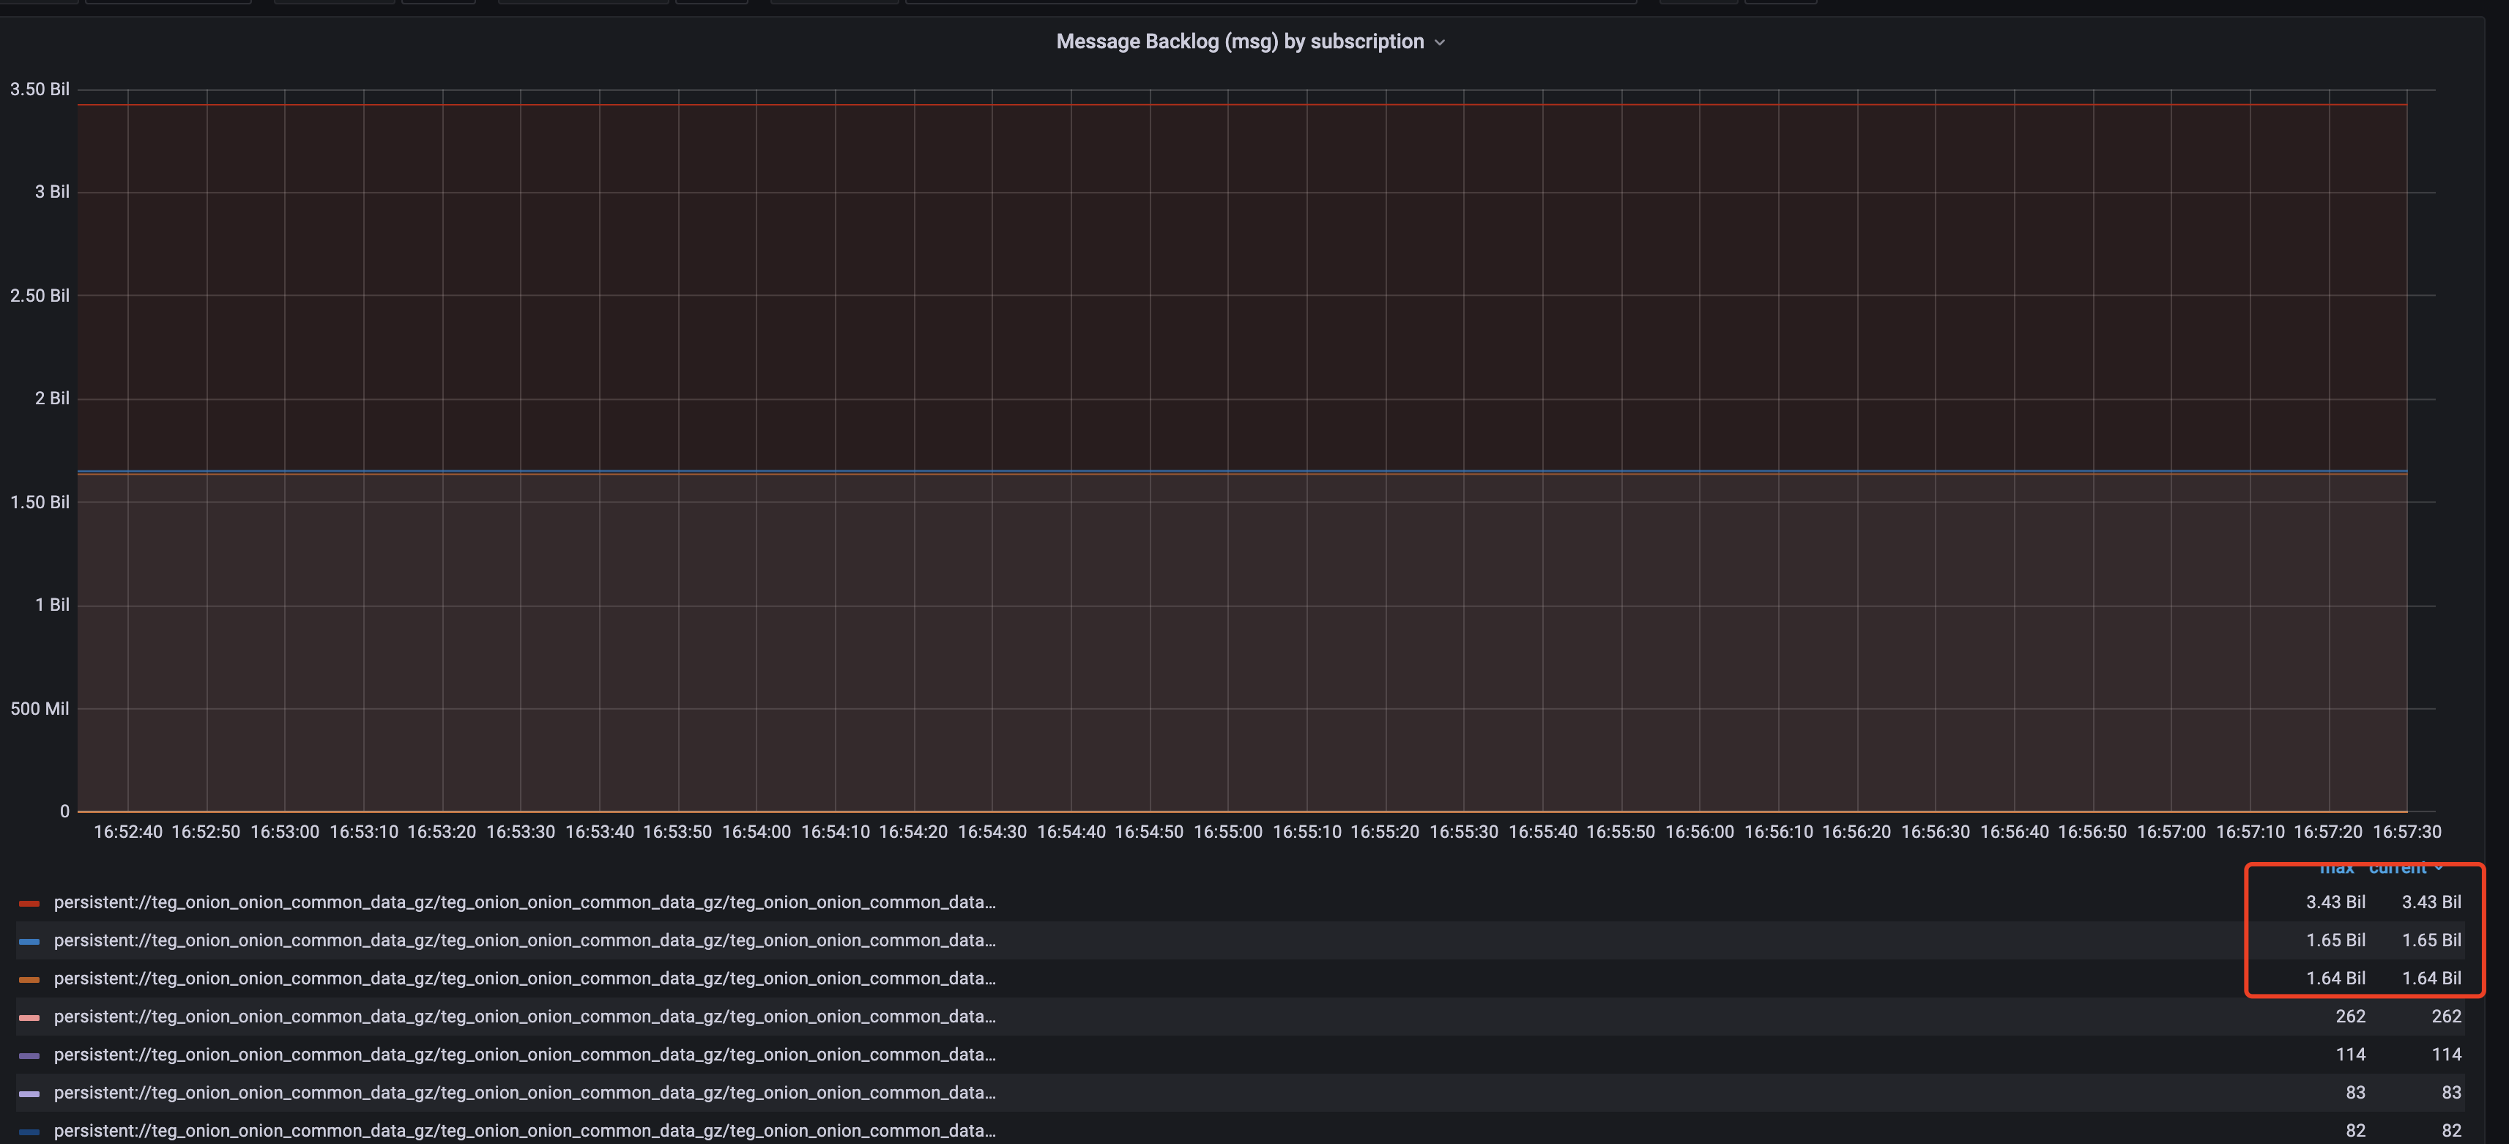
Task: Select series name in the 83 row
Action: 524,1092
